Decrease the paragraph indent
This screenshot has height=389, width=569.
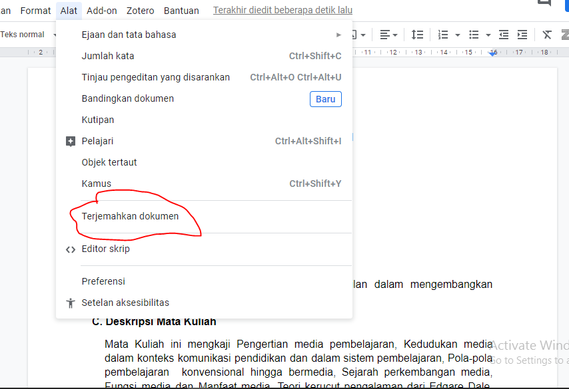504,35
